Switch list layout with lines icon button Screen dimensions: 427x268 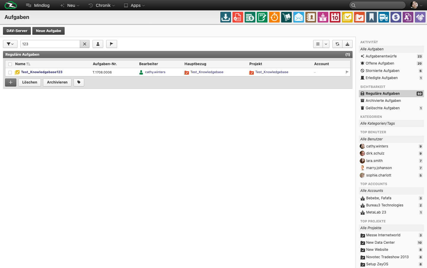pyautogui.click(x=318, y=44)
